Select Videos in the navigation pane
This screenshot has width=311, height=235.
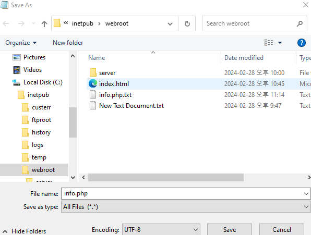click(x=32, y=70)
